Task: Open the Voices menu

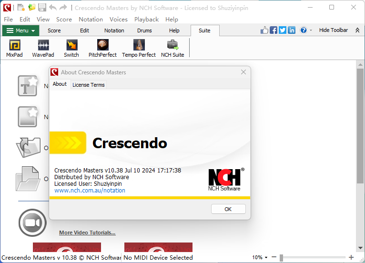Action: click(119, 20)
